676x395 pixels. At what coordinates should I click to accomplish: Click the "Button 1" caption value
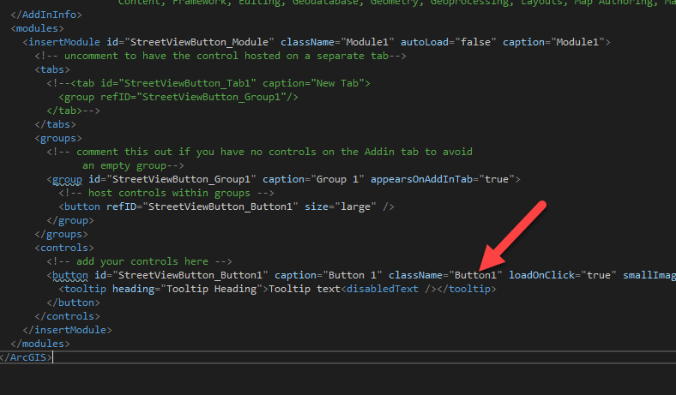(x=353, y=275)
